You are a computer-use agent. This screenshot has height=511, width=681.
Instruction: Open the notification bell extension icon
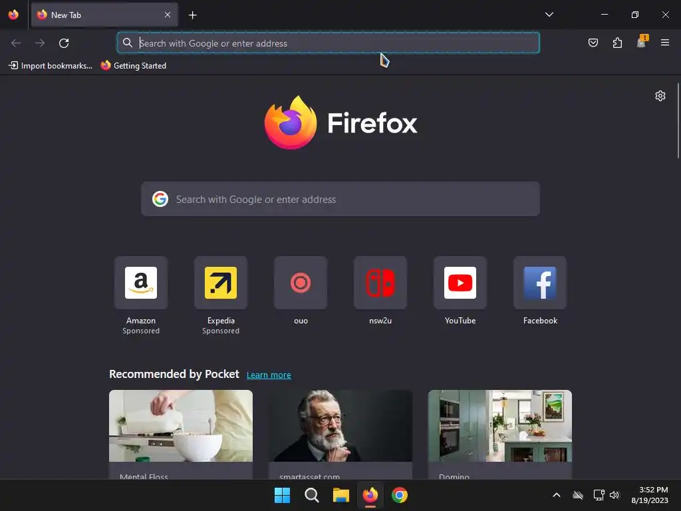coord(642,42)
